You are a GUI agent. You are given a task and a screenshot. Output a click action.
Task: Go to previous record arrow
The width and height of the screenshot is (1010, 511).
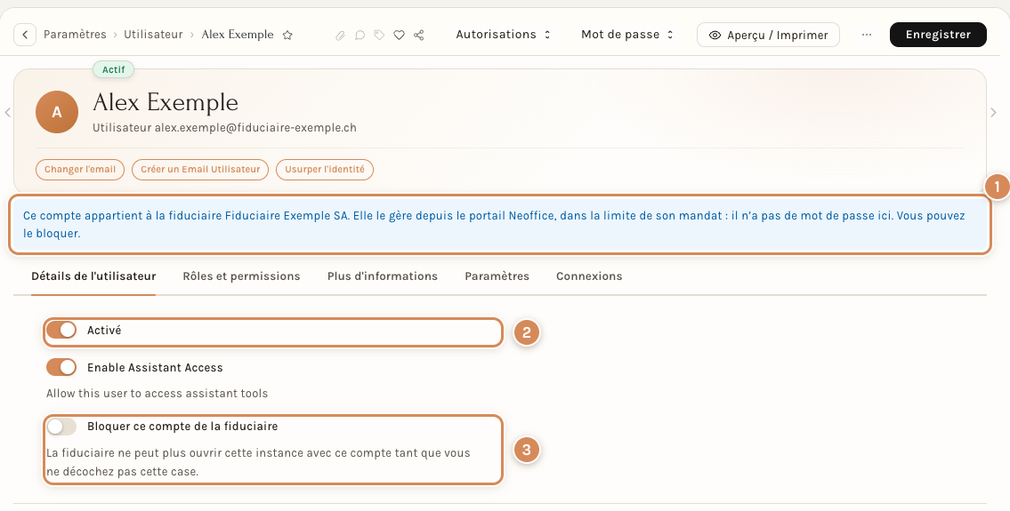click(x=8, y=113)
